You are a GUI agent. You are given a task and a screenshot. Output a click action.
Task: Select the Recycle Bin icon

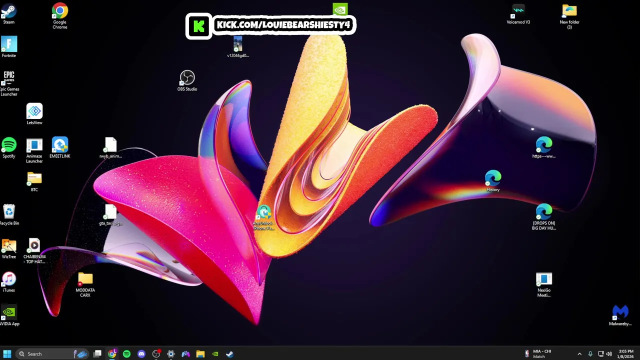coord(9,215)
